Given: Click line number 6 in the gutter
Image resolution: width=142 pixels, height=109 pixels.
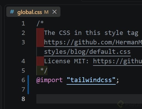Looking at the screenshot, I should pyautogui.click(x=23, y=80).
